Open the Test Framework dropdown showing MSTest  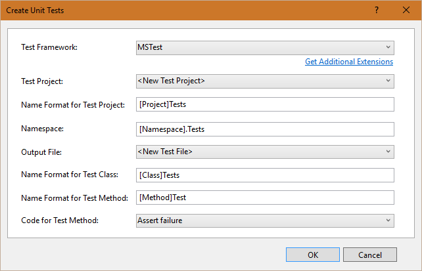click(x=264, y=47)
